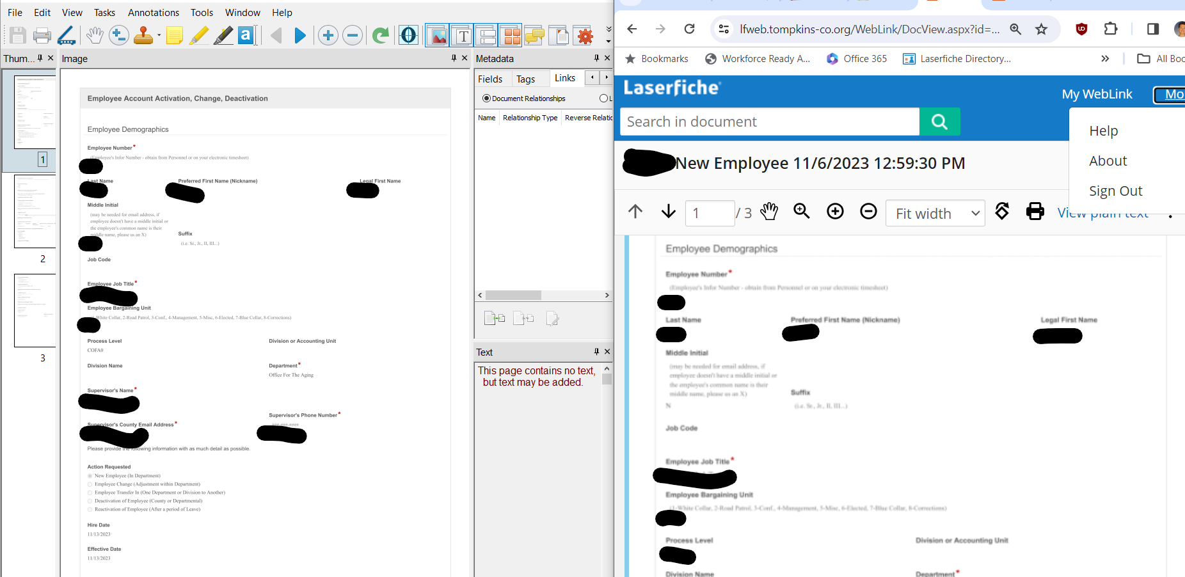Click the Scan icon in the client toolbar
This screenshot has width=1185, height=577.
[66, 35]
